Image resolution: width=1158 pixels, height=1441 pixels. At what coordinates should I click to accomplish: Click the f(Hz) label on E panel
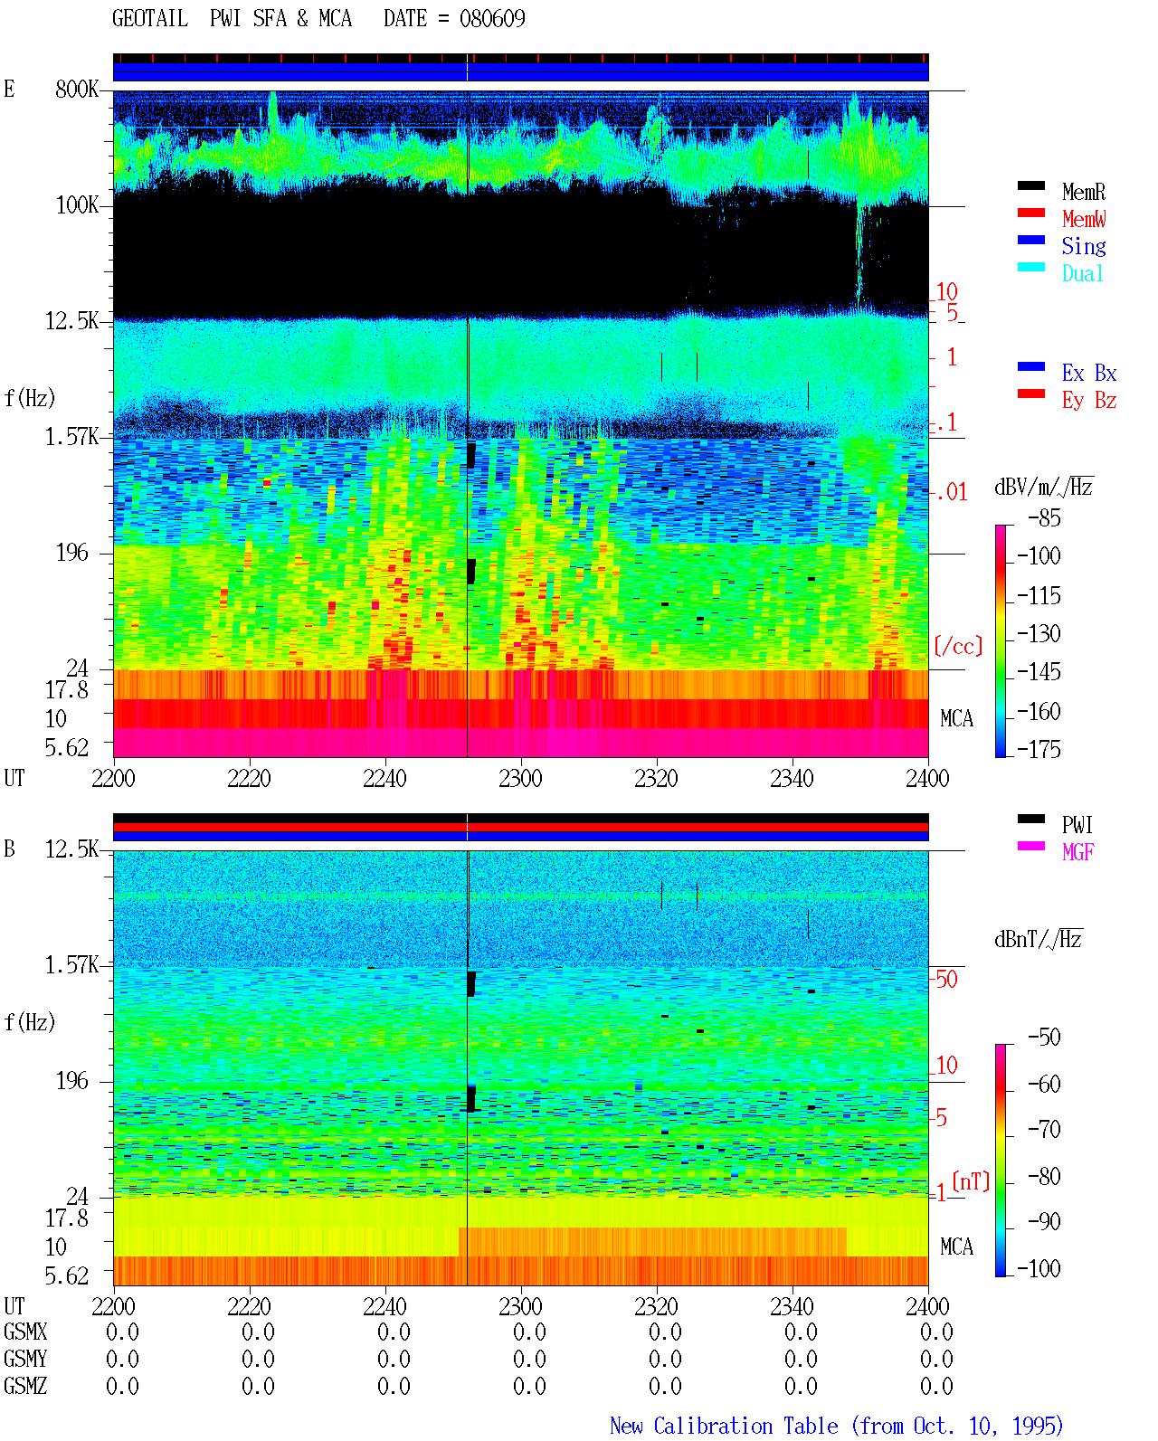pos(30,398)
